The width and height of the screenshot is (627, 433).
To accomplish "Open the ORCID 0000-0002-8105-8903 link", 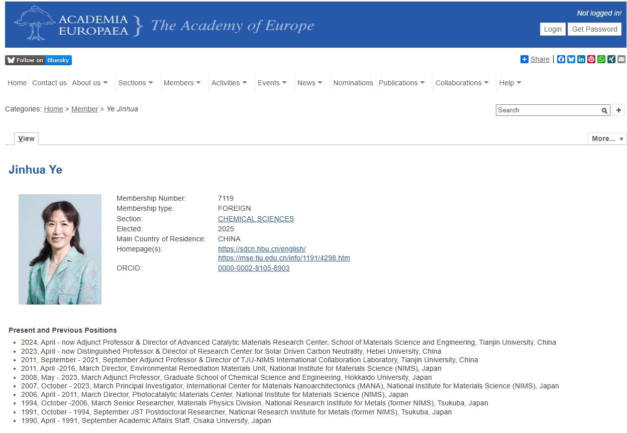I will (254, 268).
